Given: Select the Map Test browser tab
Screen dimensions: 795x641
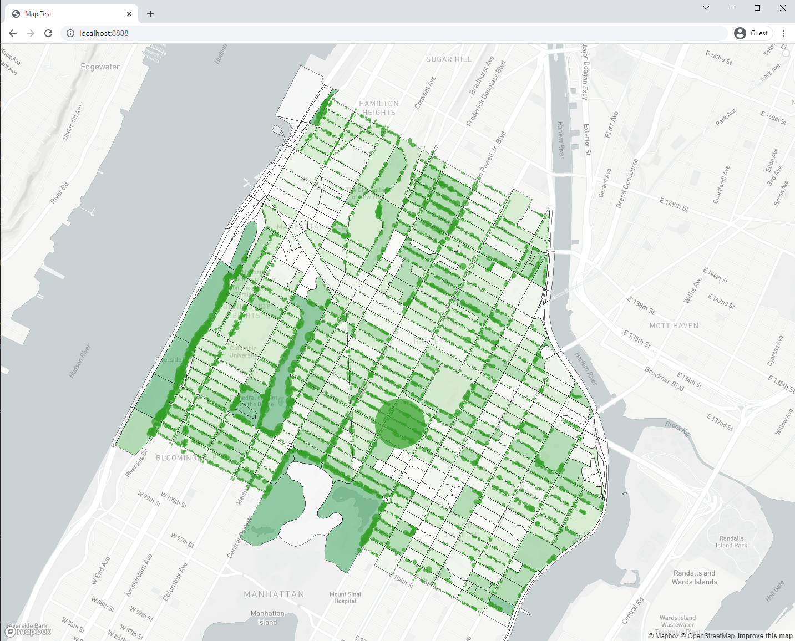Looking at the screenshot, I should click(67, 14).
